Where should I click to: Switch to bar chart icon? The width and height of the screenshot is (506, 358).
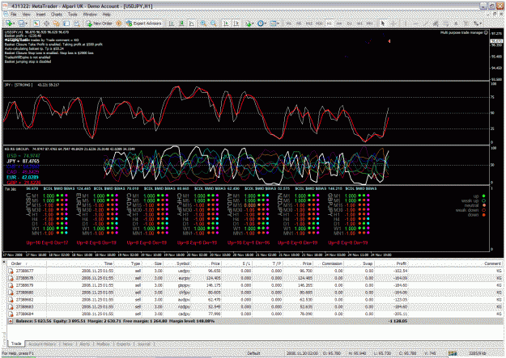172,23
